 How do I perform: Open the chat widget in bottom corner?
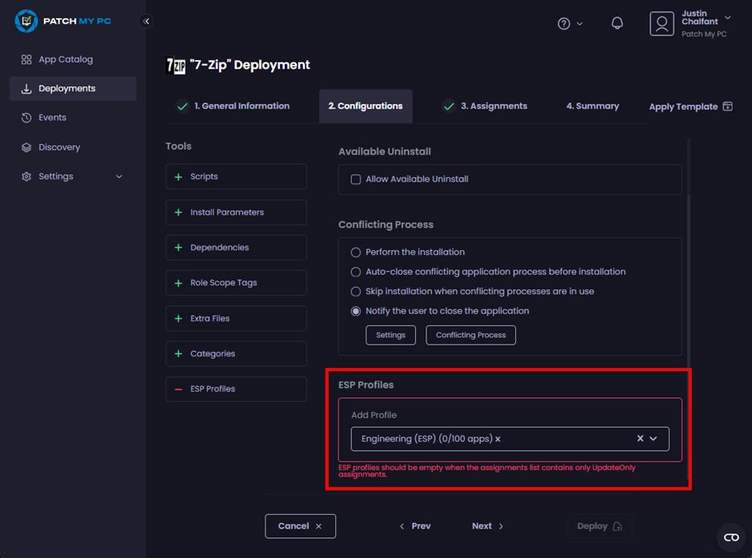click(x=730, y=538)
